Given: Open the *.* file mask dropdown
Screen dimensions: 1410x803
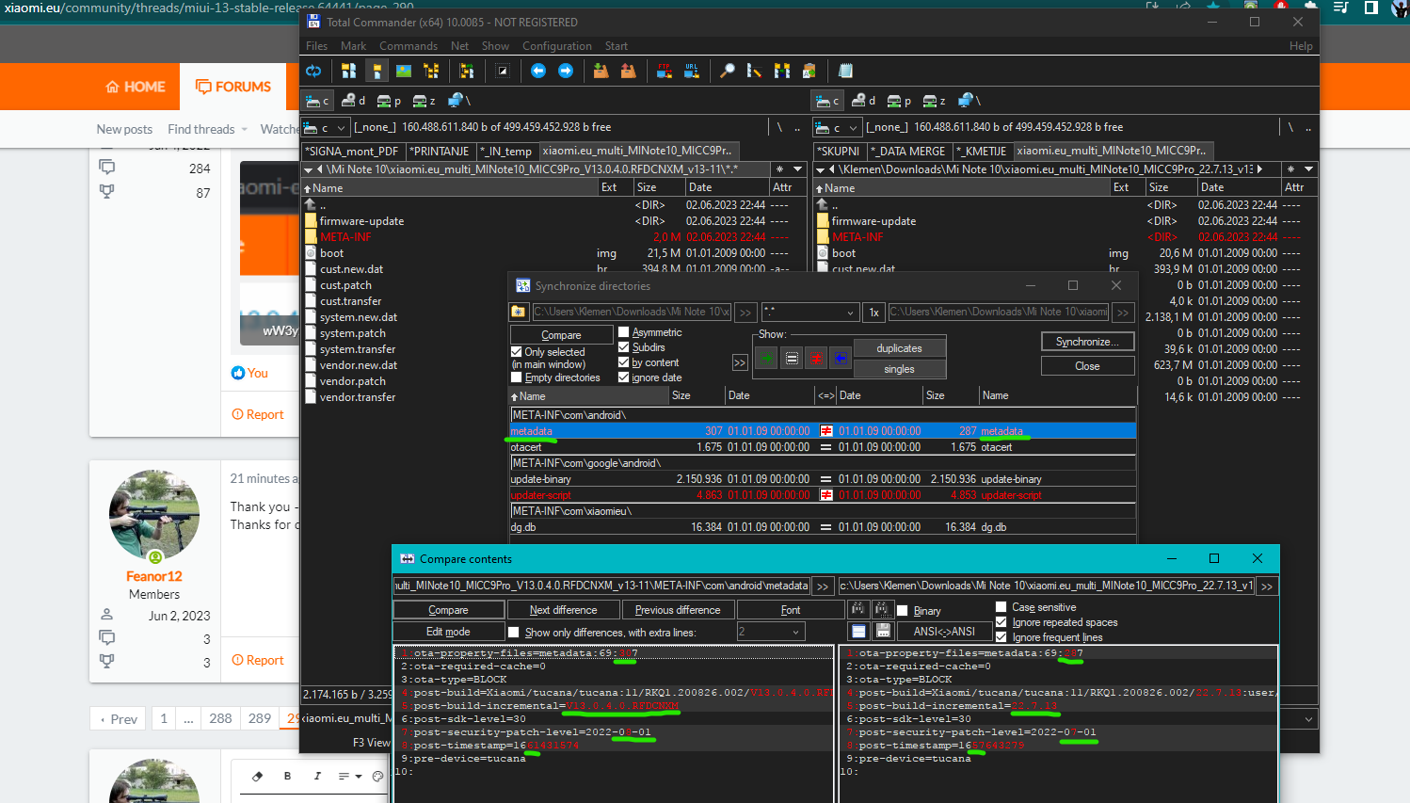Looking at the screenshot, I should pyautogui.click(x=850, y=313).
